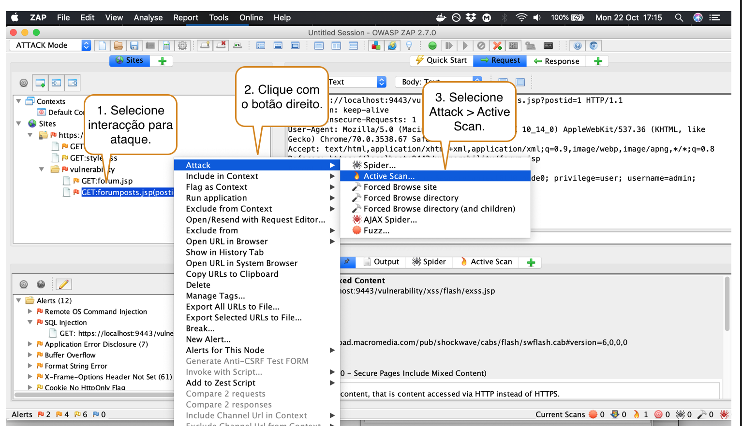Toggle break on all requests green circle
Viewport: 742px width, 426px height.
pos(432,45)
